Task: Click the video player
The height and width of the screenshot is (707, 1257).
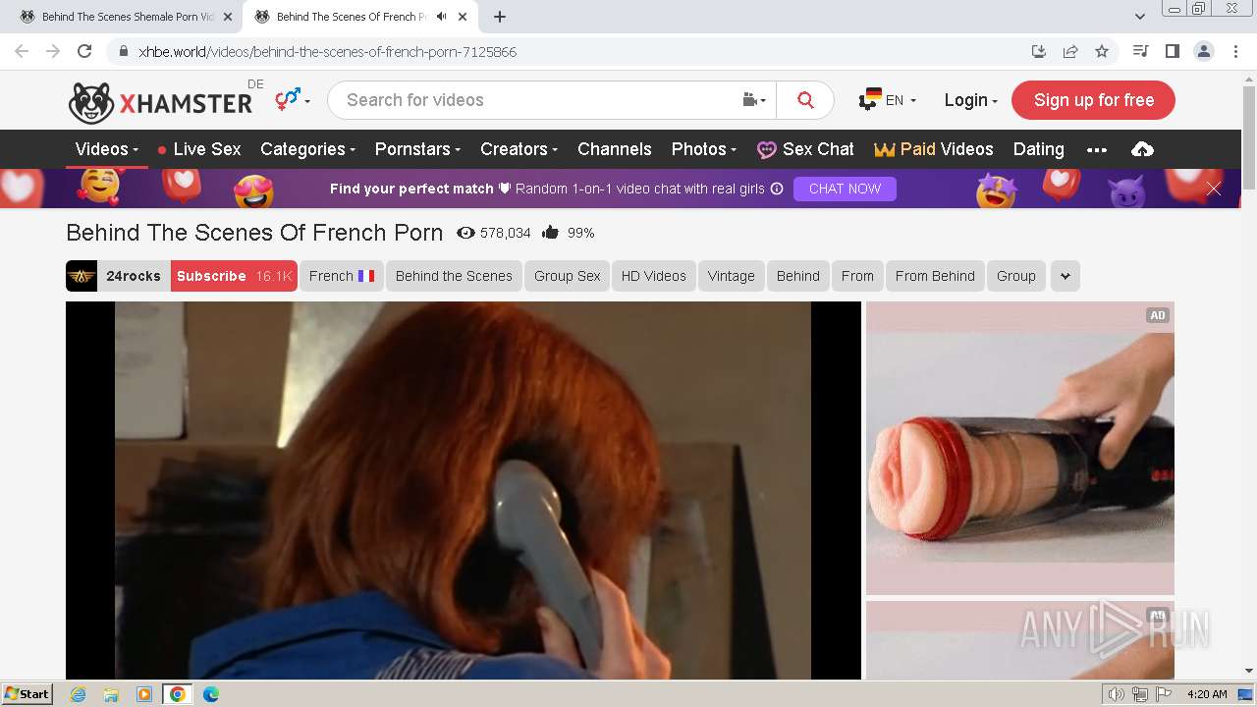Action: click(x=463, y=490)
